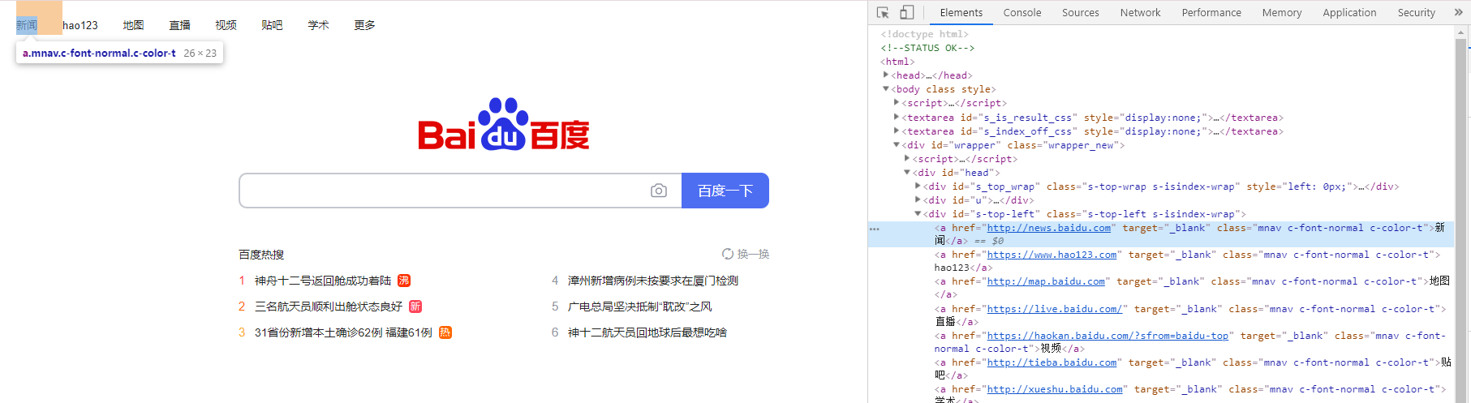Collapse the div id head node
This screenshot has height=403, width=1471.
(x=907, y=172)
